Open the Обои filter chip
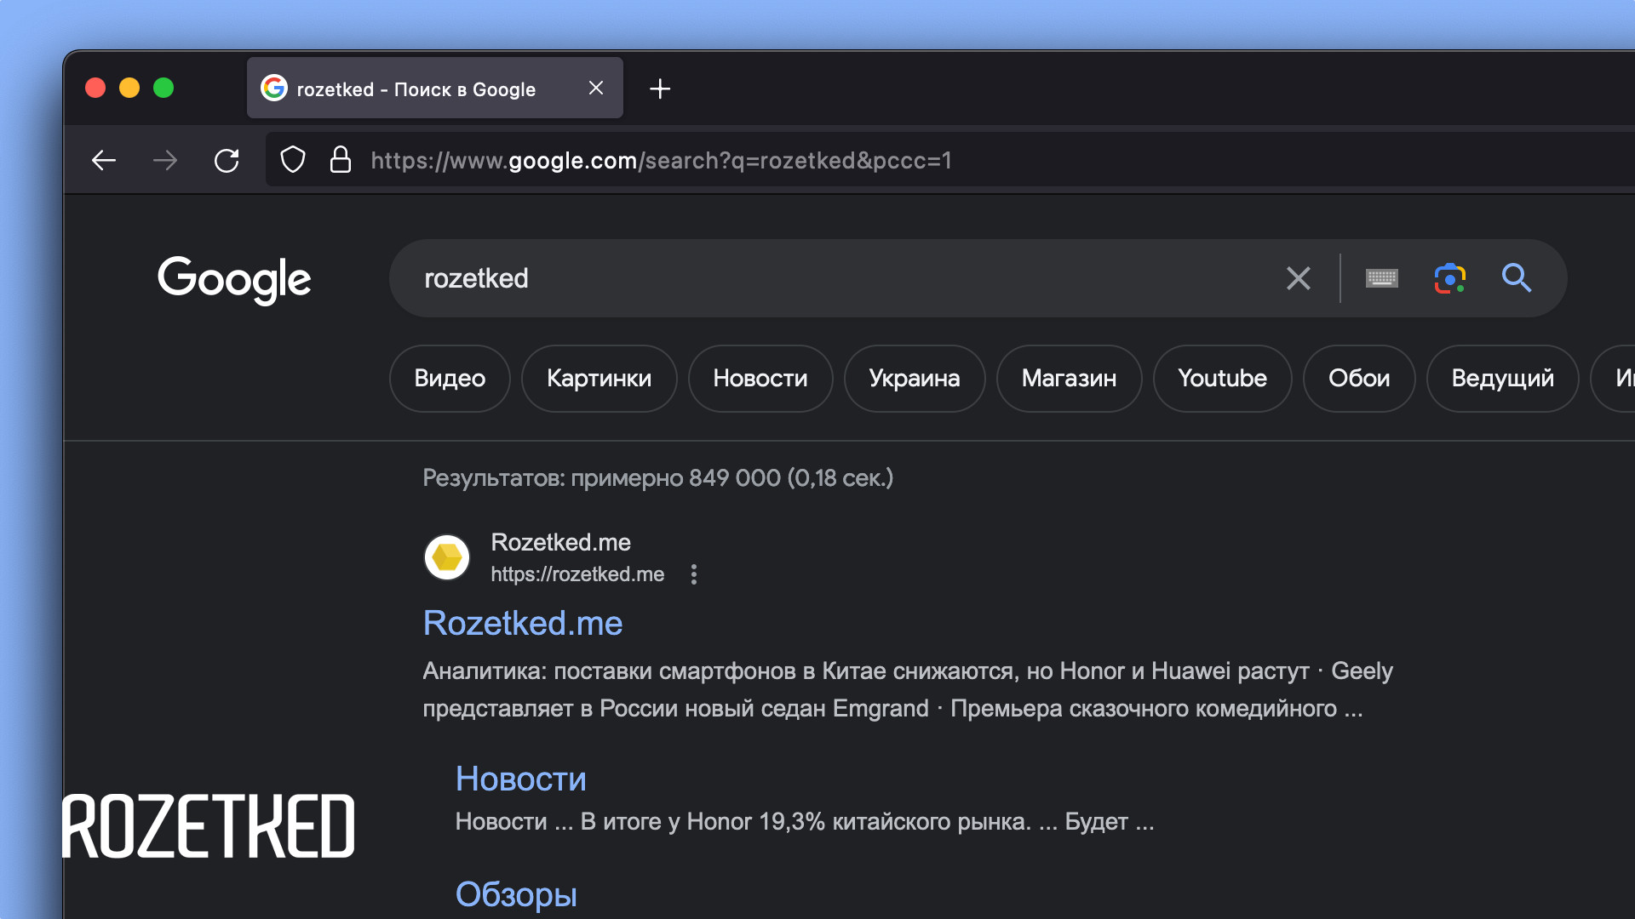This screenshot has width=1635, height=919. [1358, 379]
